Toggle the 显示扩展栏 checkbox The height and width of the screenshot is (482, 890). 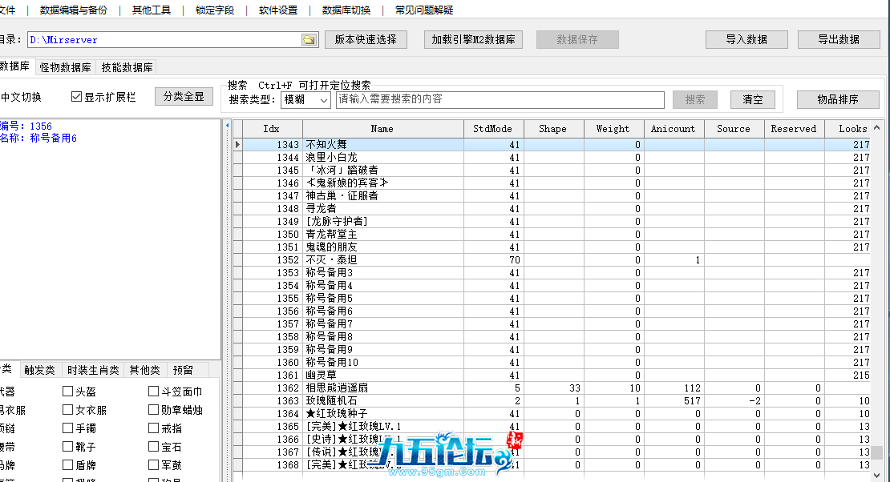click(77, 97)
